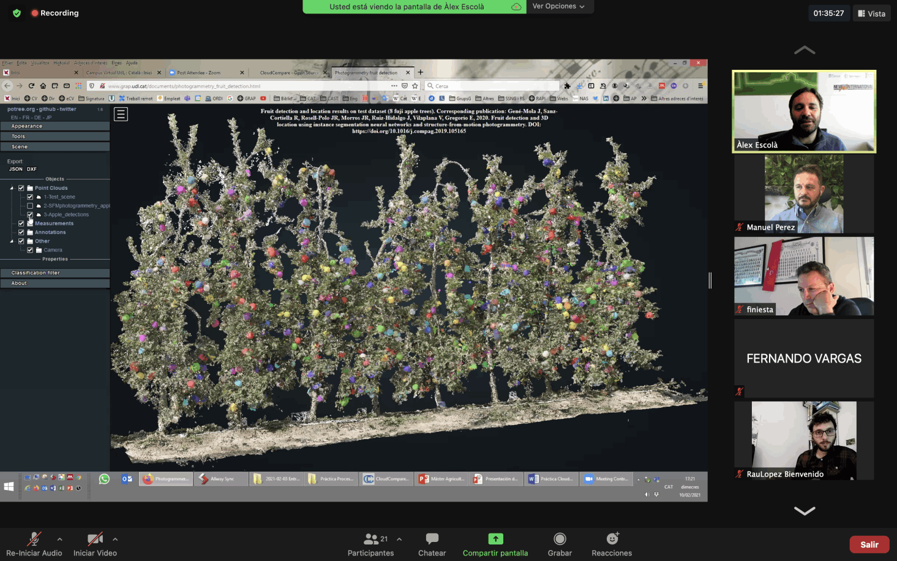Export scene as DXF
Screen dimensions: 897x561
click(x=32, y=169)
